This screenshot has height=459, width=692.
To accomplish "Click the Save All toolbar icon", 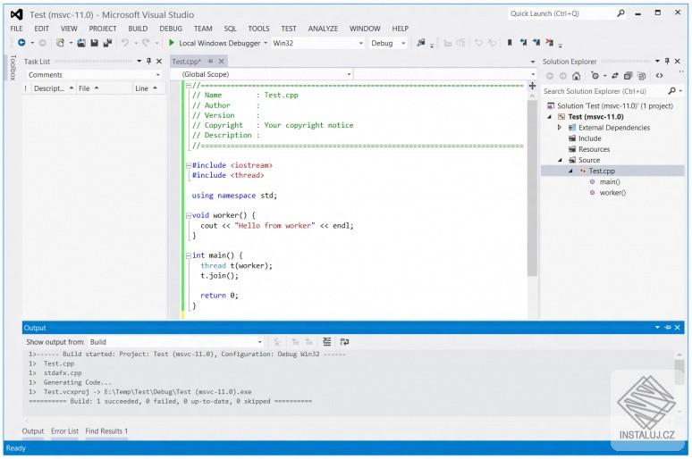I will [x=107, y=43].
